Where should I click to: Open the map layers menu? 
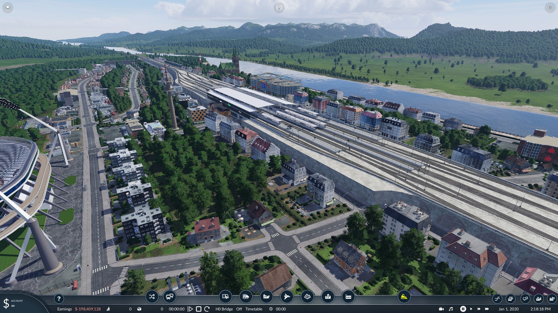(8, 8)
